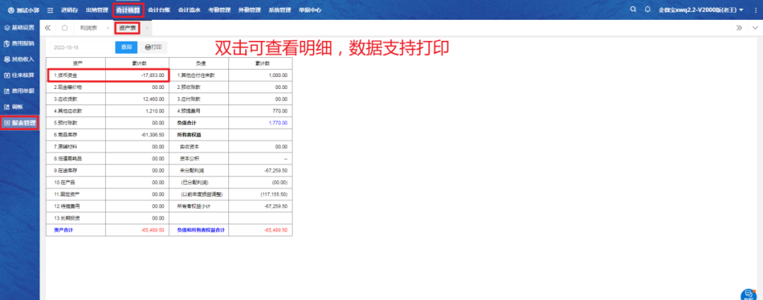Close the 利润表 tab

coord(108,28)
